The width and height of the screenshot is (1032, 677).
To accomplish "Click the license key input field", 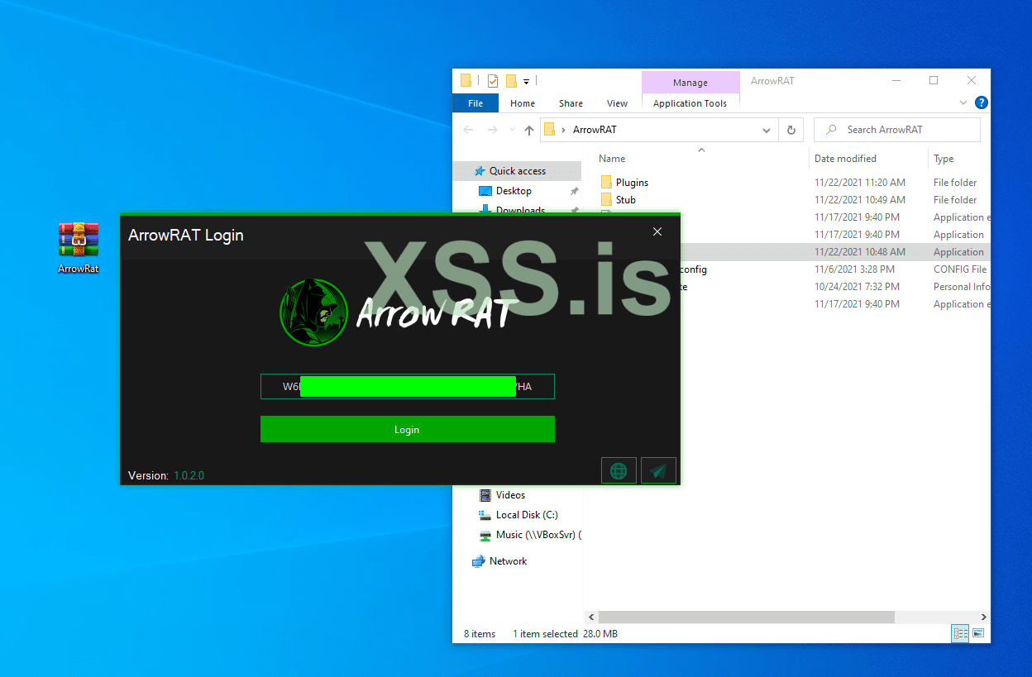I will point(407,386).
